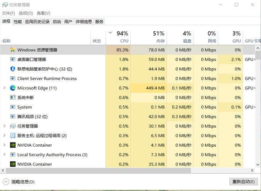Click the Microsoft Edge browser icon
This screenshot has width=261, height=191.
tap(13, 88)
